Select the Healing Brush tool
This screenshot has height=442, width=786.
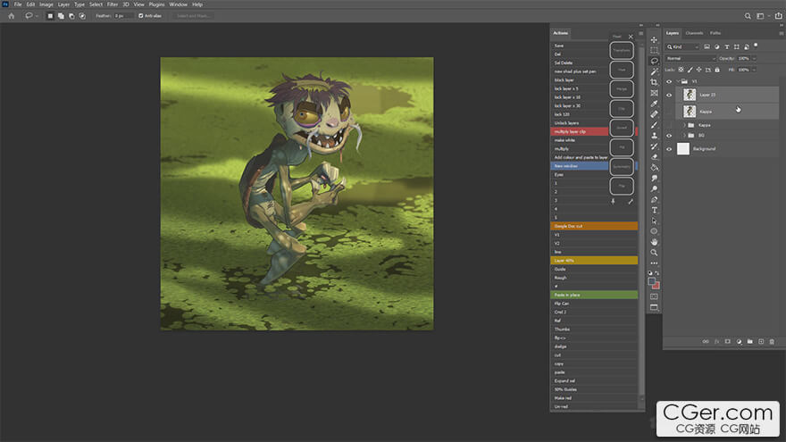tap(654, 114)
